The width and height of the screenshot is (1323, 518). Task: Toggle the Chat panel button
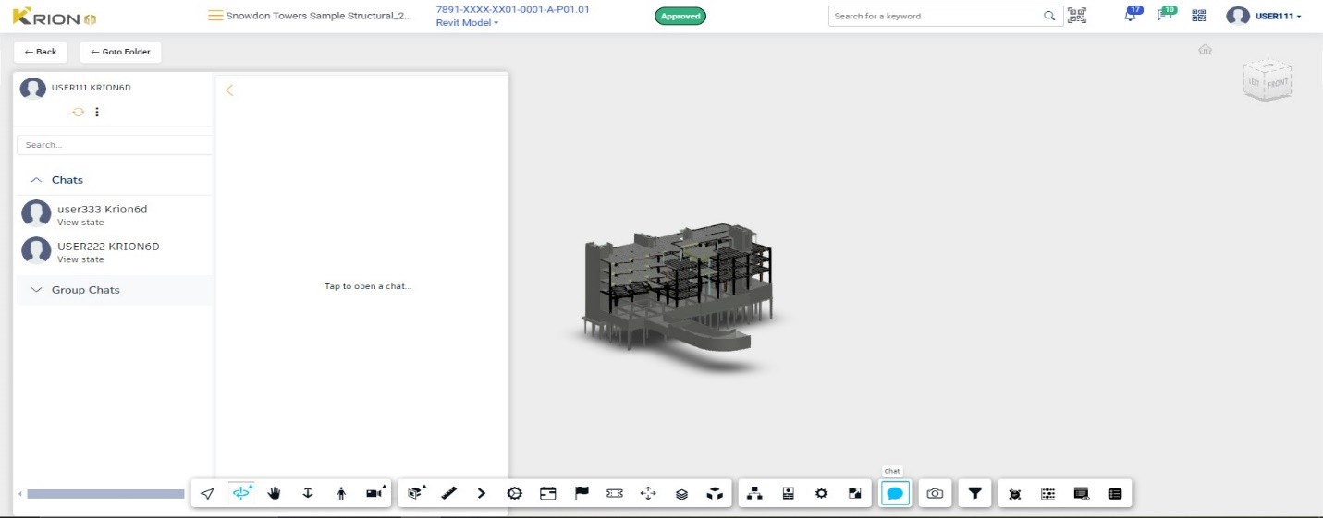tap(895, 494)
